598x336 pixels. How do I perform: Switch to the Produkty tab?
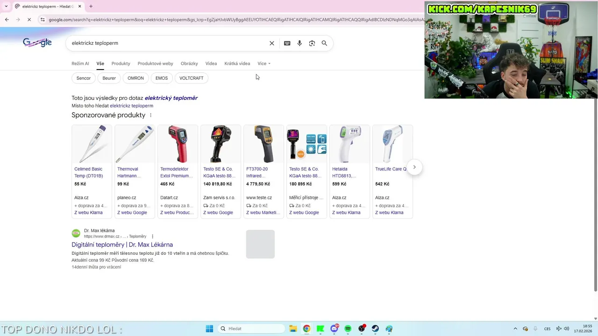pos(121,63)
